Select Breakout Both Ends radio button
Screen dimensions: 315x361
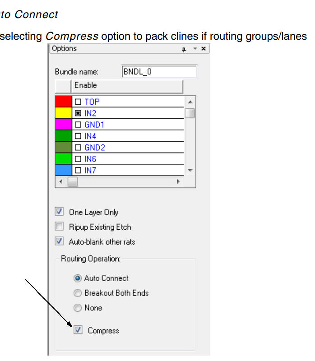(78, 293)
